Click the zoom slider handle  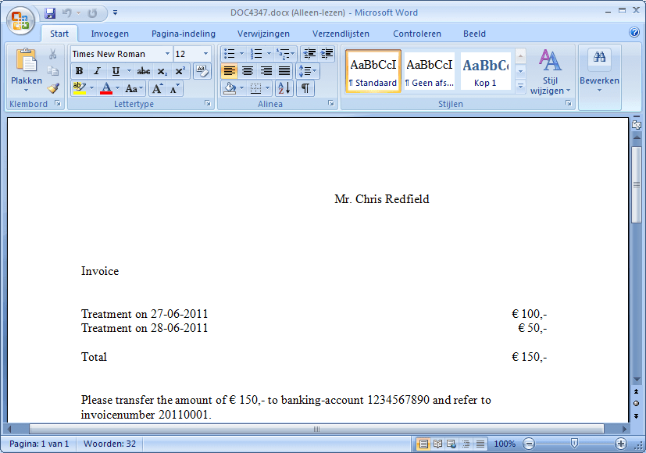click(574, 444)
